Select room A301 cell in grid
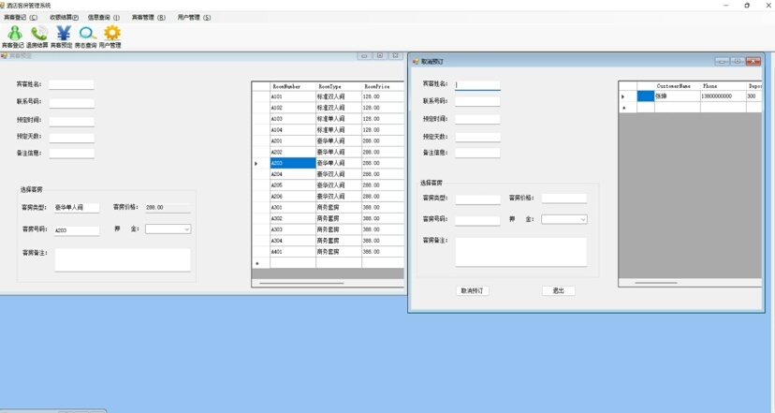775x413 pixels. (x=293, y=207)
